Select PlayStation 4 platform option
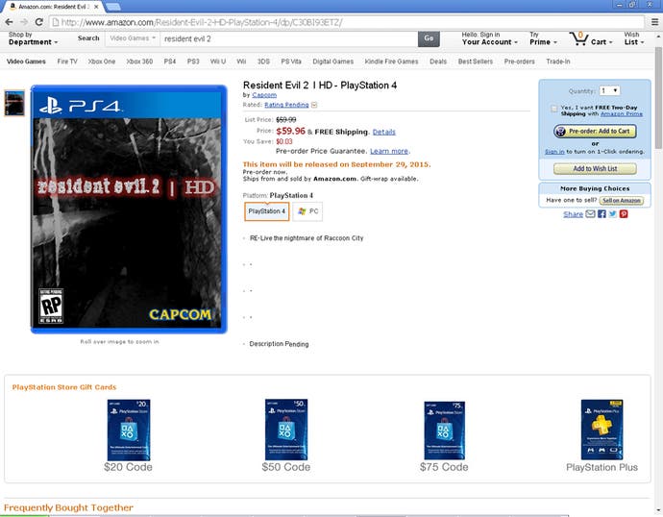This screenshot has height=517, width=663. point(267,211)
